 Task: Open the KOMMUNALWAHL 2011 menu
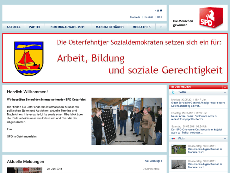67,27
